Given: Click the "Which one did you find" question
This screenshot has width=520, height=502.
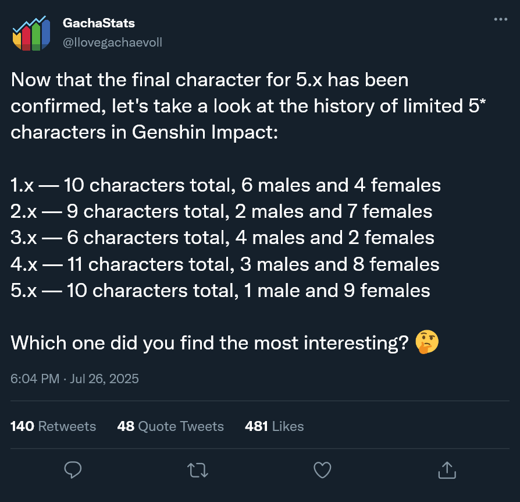Looking at the screenshot, I should [209, 343].
